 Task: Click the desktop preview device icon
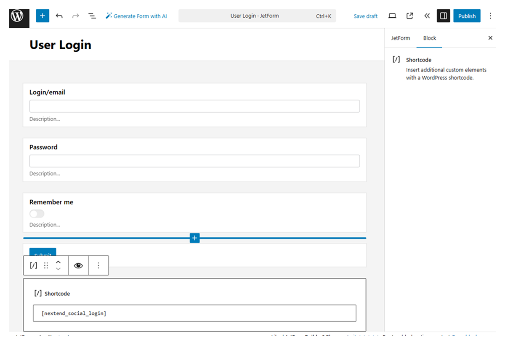click(x=392, y=16)
